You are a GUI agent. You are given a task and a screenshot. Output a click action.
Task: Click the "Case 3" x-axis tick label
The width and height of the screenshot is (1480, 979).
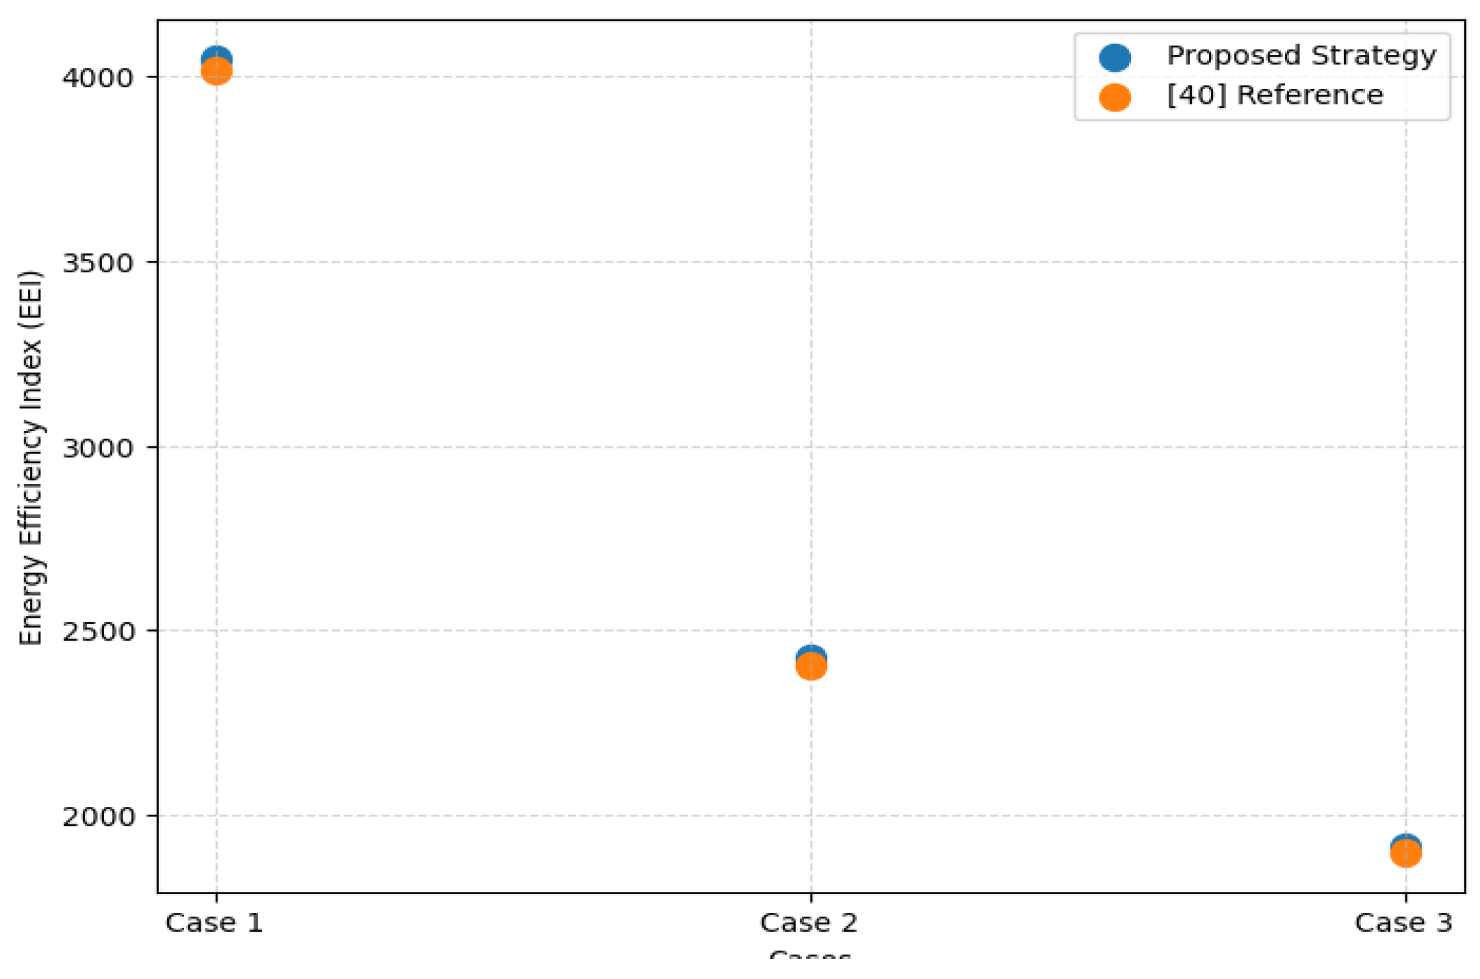coord(1403,923)
